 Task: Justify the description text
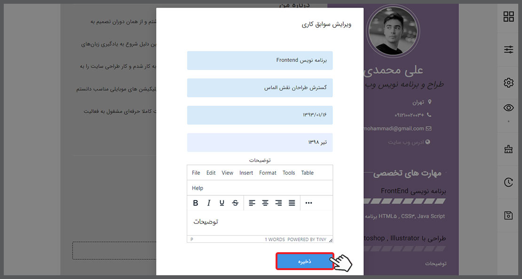click(292, 203)
